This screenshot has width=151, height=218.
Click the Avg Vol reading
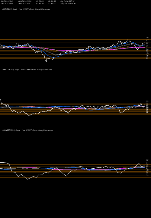click(x=67, y=1)
